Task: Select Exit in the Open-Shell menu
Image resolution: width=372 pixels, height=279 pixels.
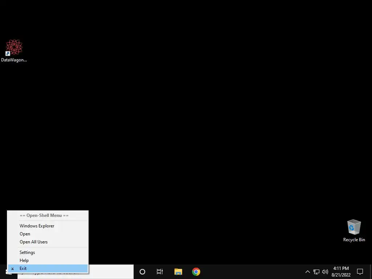Action: pos(48,268)
